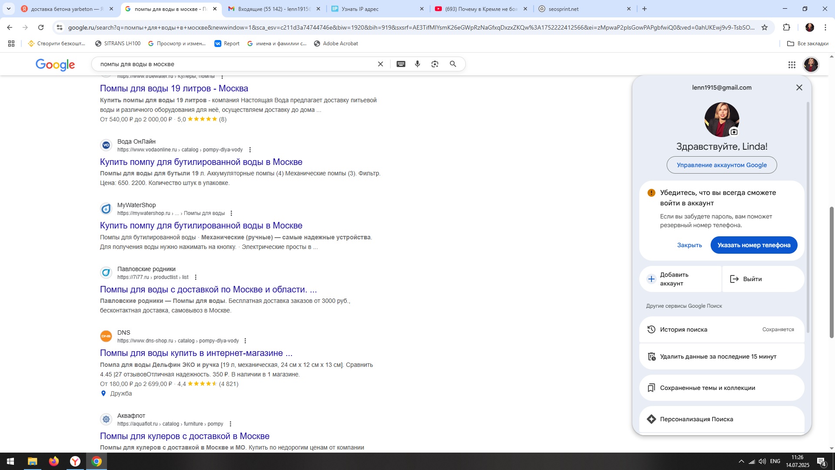Clear the search query with X icon

[x=380, y=64]
